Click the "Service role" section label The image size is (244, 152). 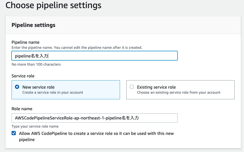pos(23,76)
